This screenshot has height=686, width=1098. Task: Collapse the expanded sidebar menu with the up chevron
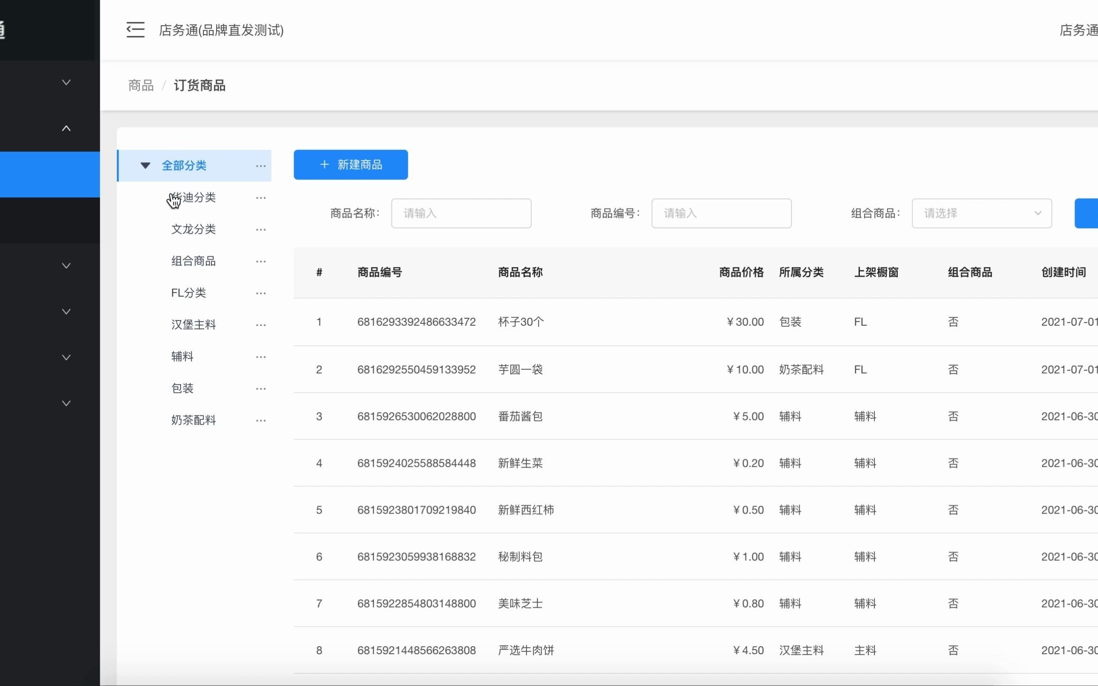click(x=66, y=128)
